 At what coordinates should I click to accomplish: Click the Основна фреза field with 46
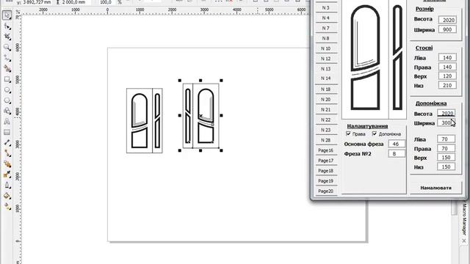click(x=397, y=144)
